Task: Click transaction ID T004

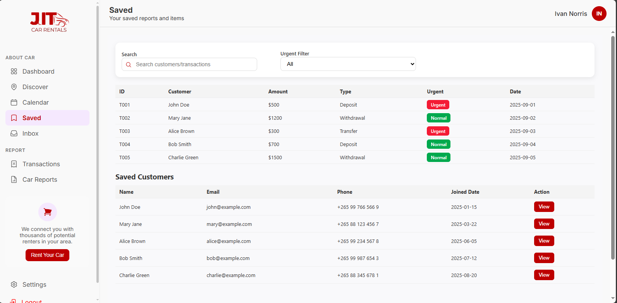Action: pos(125,144)
